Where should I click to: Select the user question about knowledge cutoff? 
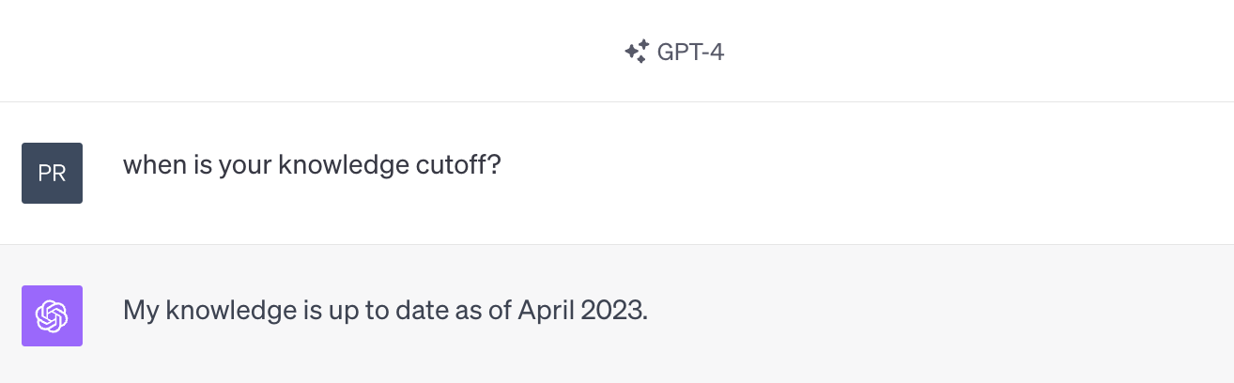[x=312, y=167]
